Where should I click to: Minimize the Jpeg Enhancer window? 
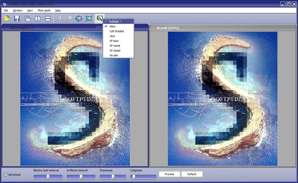tap(283, 4)
